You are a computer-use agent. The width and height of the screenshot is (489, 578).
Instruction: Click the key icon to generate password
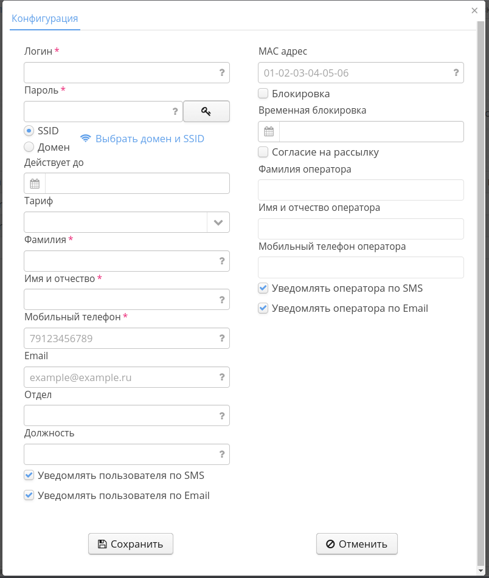206,111
